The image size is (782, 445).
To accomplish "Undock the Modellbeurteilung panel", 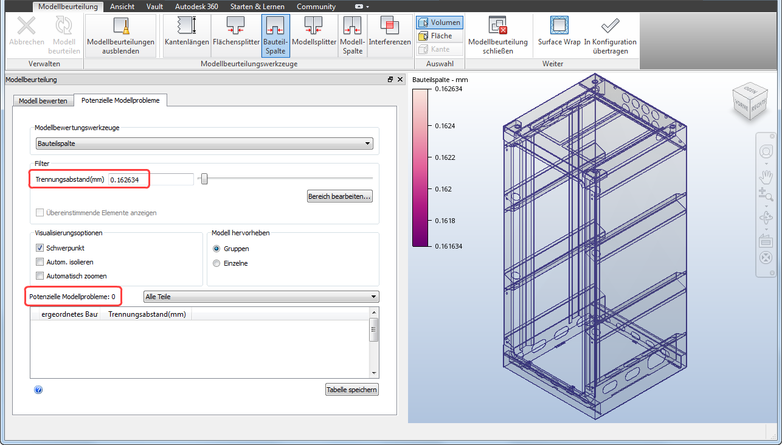I will [390, 80].
